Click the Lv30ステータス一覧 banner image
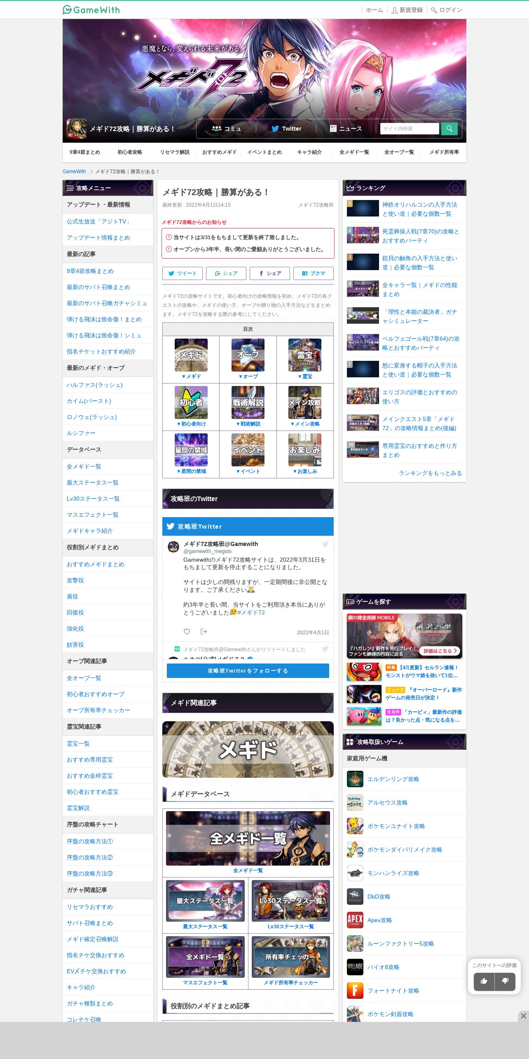The height and width of the screenshot is (1059, 529). pos(291,901)
